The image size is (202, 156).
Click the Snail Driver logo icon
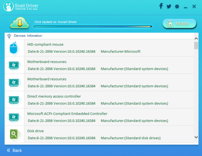[8, 7]
